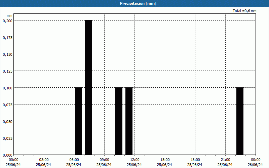Click the 00:00 25/06/24 time label
This screenshot has height=168, width=269.
[x=13, y=162]
